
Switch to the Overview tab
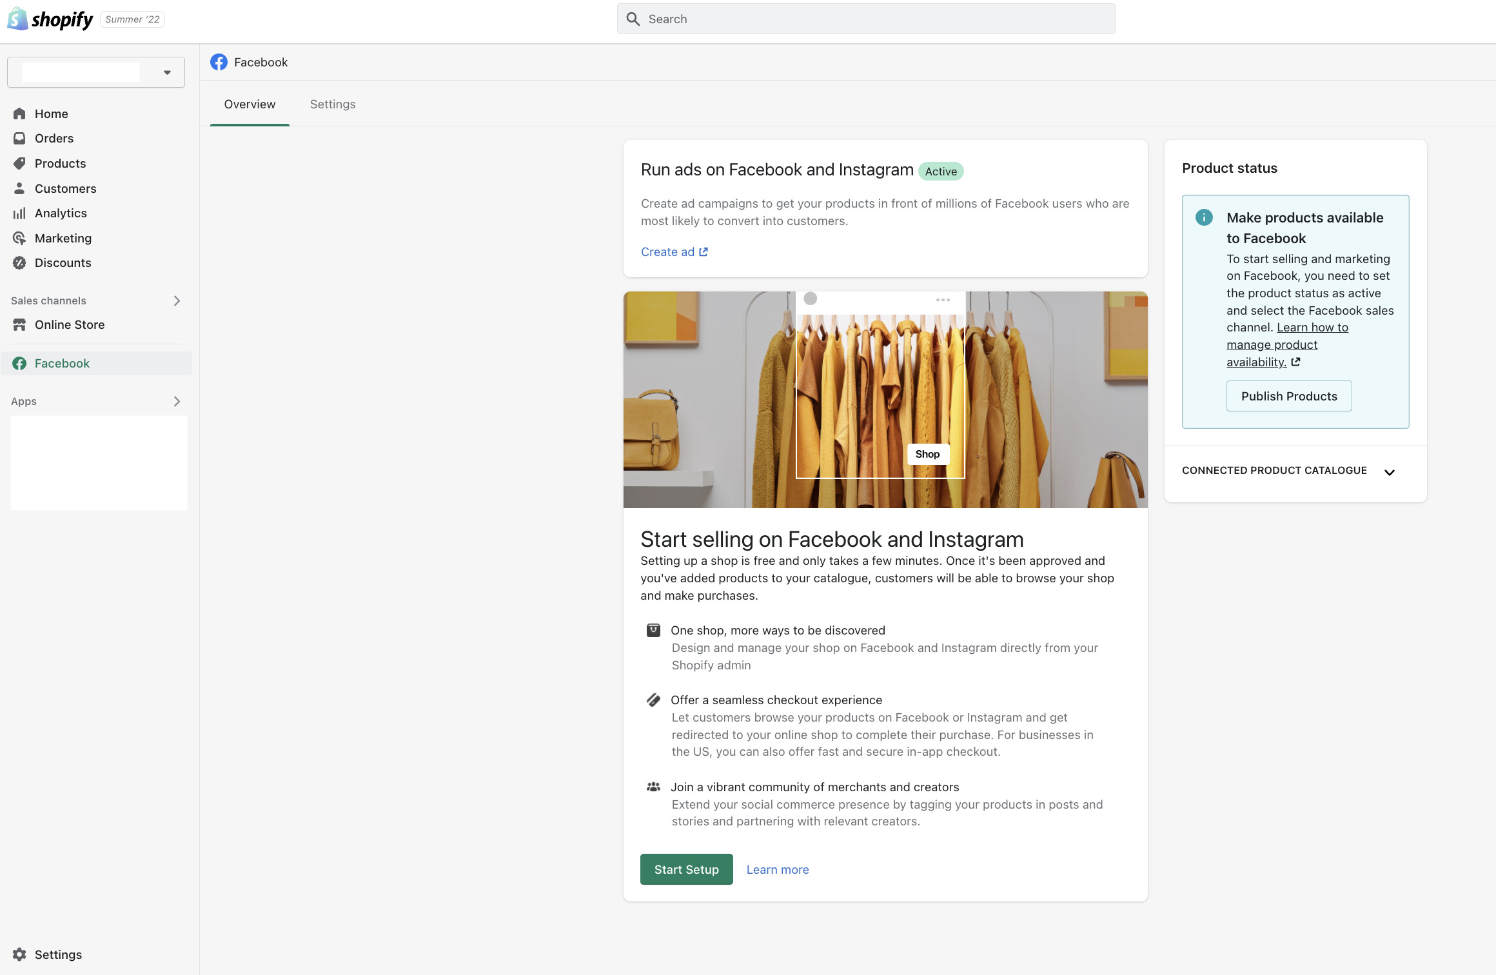tap(250, 104)
